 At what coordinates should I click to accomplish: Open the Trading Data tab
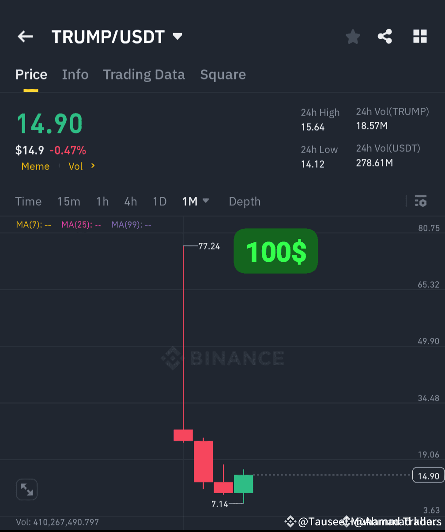tap(144, 75)
